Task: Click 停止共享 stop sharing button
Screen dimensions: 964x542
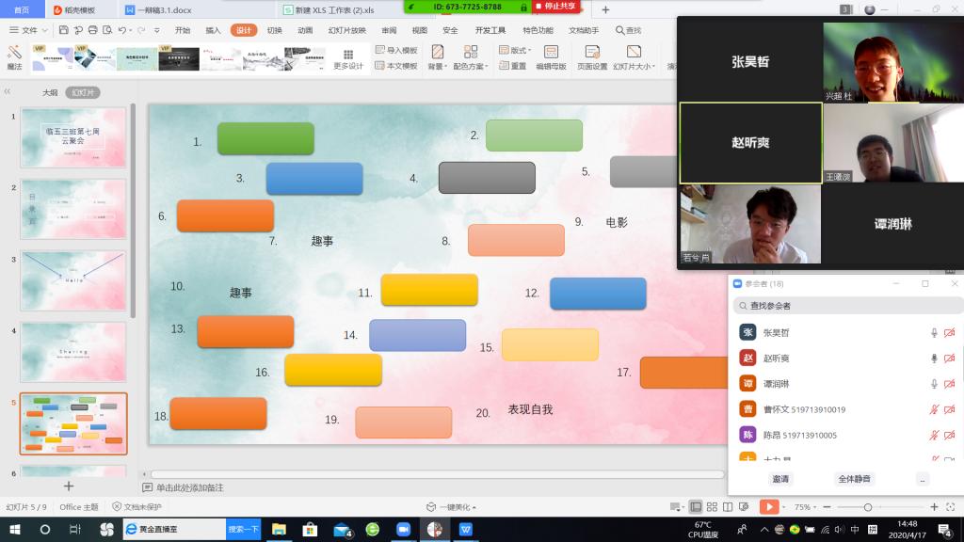Action: click(x=555, y=7)
